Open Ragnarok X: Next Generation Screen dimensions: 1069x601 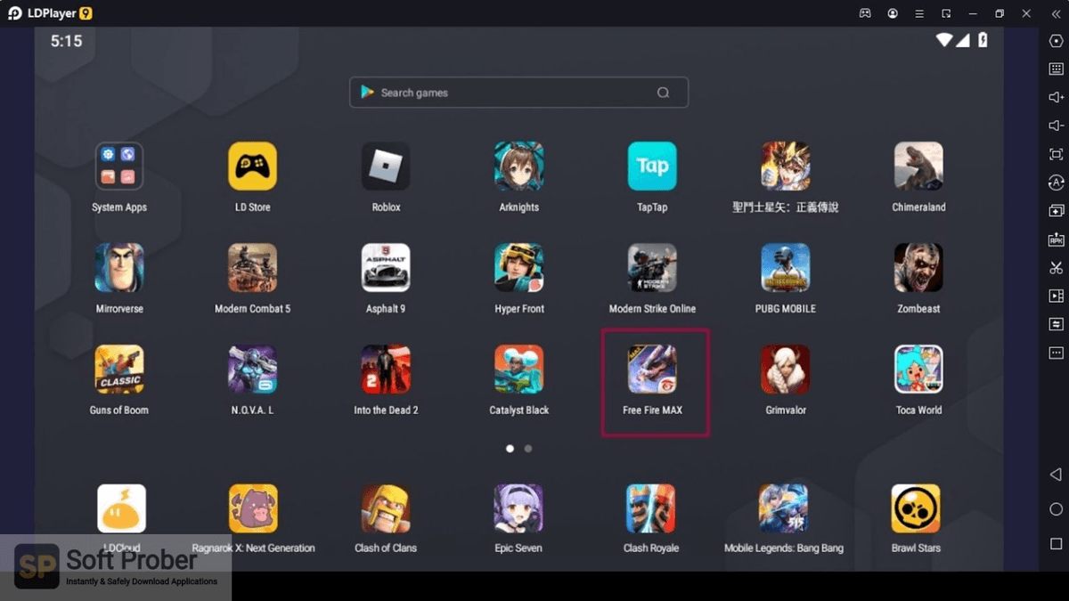click(253, 508)
